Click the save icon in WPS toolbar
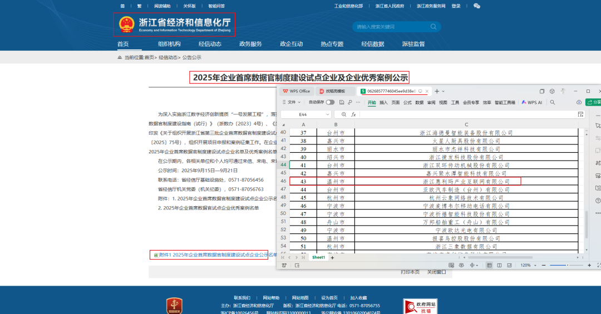Viewport: 601px width, 314px height. tap(342, 102)
